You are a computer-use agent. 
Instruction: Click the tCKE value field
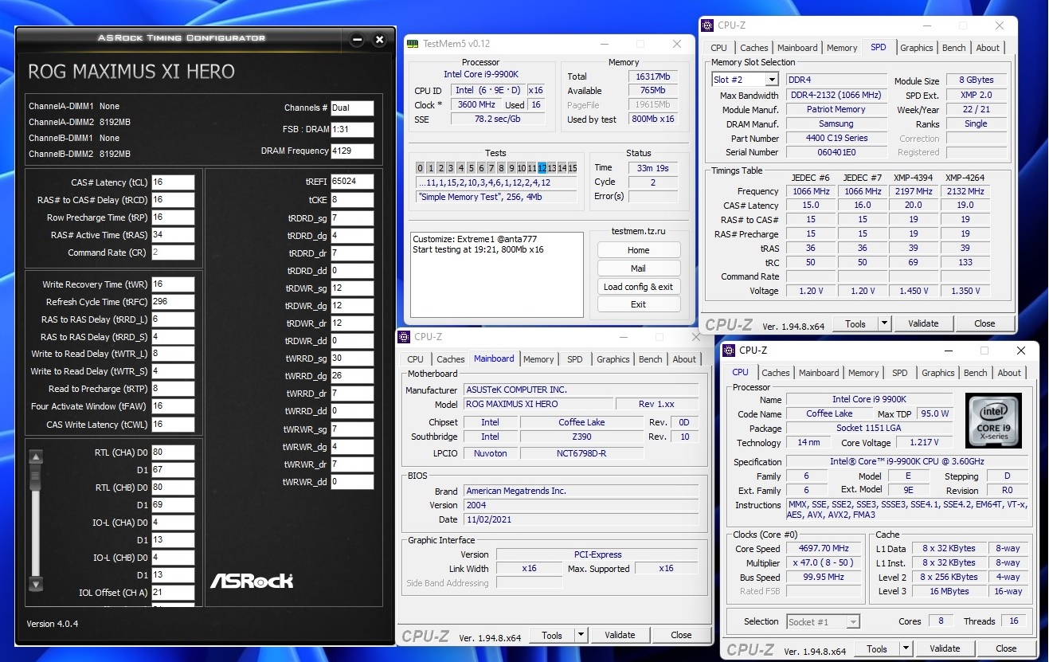(352, 199)
